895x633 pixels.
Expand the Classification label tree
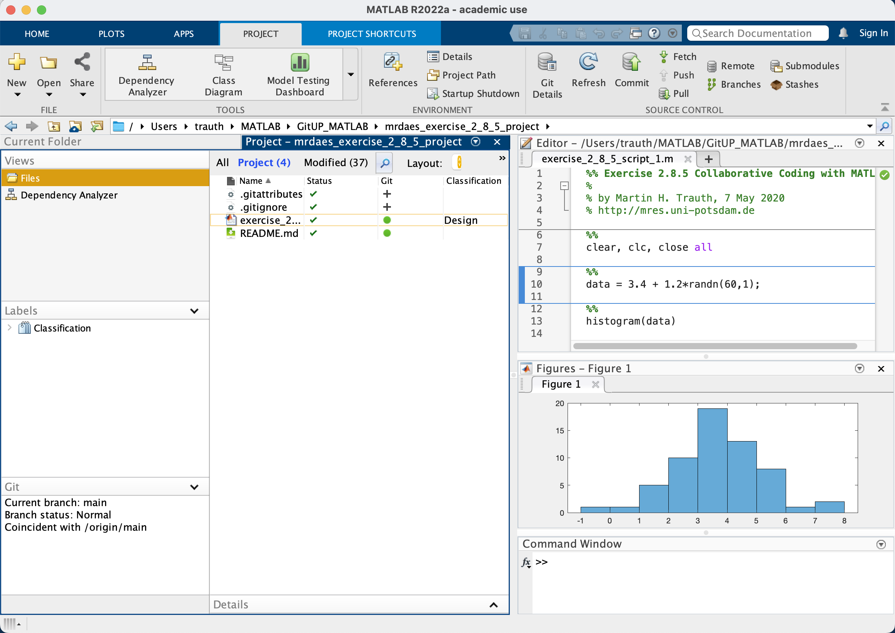click(10, 328)
